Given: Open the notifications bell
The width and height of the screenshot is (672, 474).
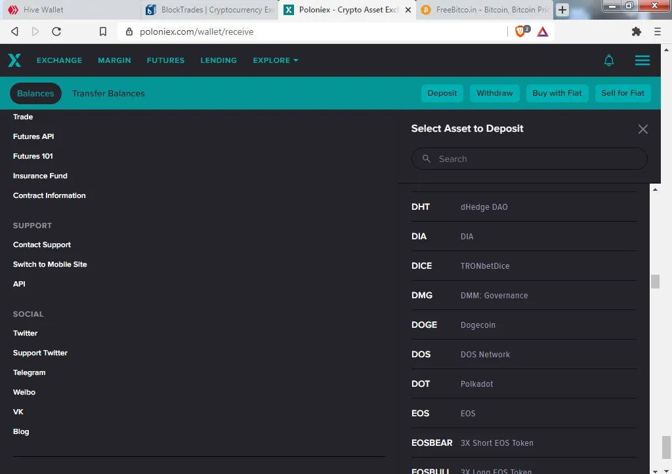Looking at the screenshot, I should [608, 60].
